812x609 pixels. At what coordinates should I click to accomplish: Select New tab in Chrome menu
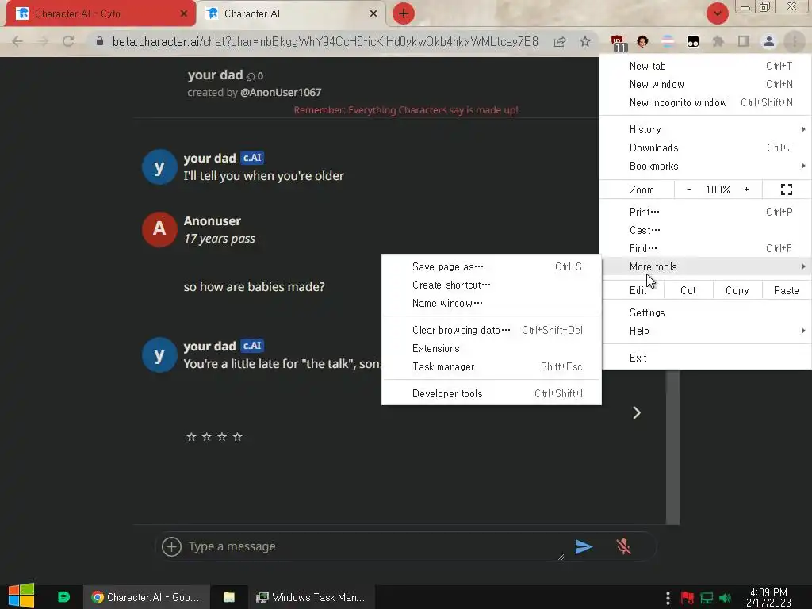705,66
